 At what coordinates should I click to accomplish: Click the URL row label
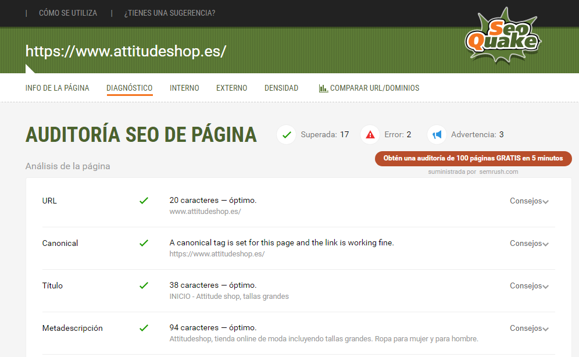[49, 201]
